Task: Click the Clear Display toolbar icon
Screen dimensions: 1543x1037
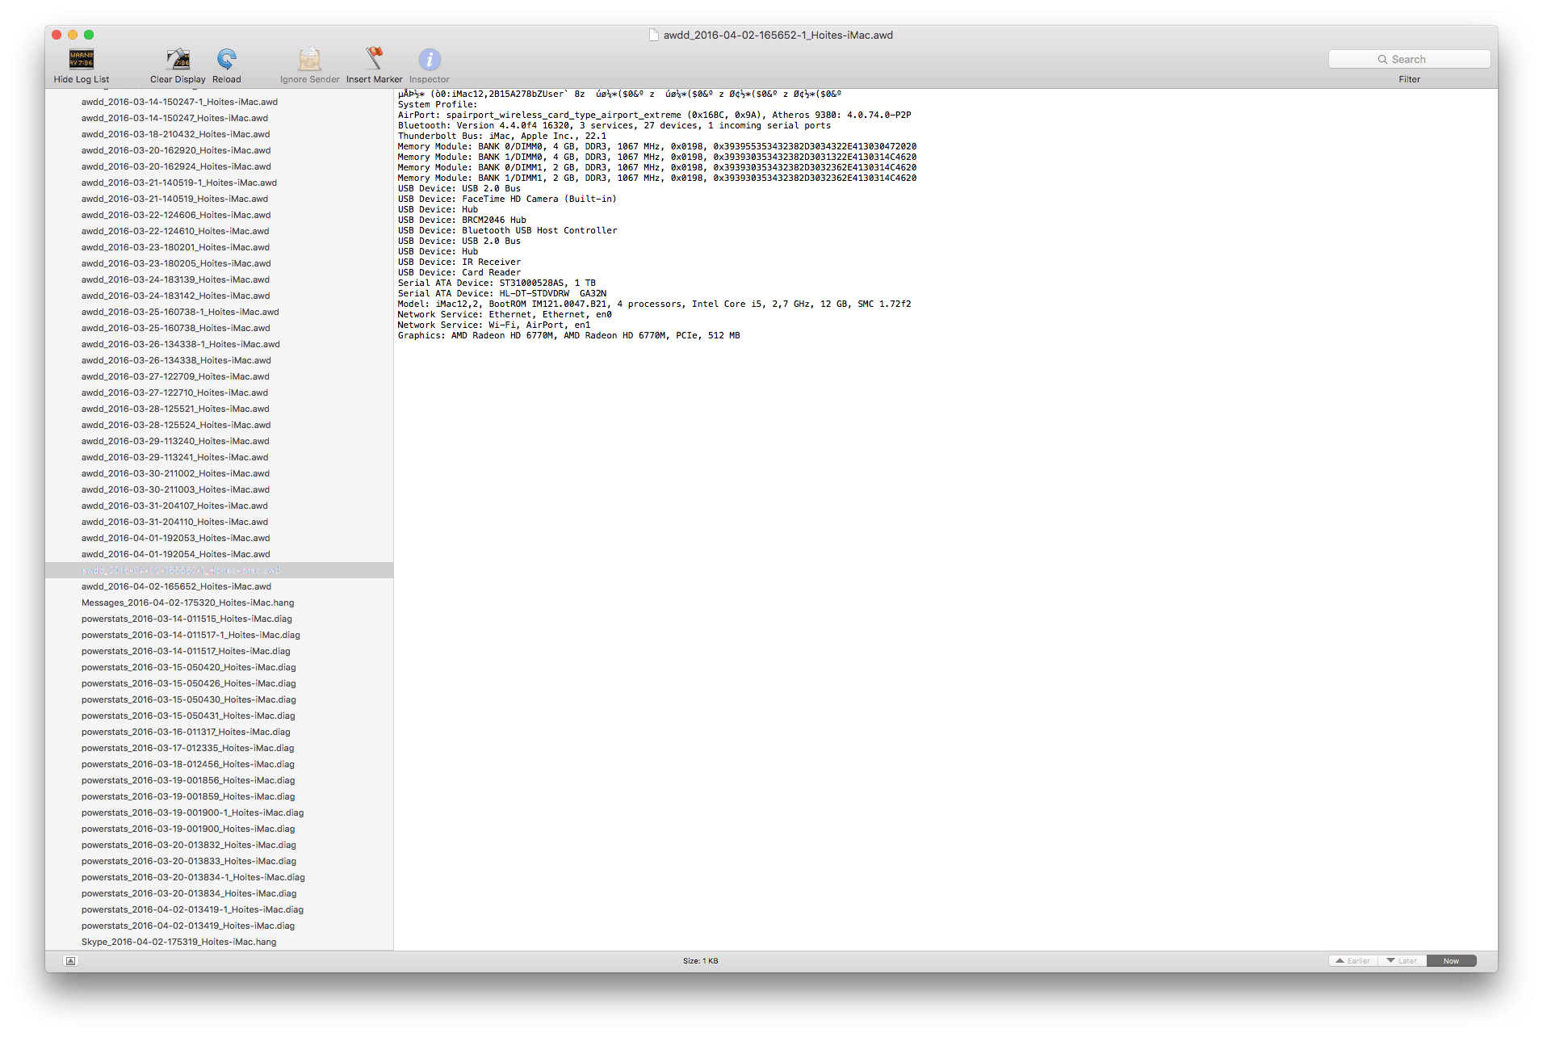Action: [178, 60]
